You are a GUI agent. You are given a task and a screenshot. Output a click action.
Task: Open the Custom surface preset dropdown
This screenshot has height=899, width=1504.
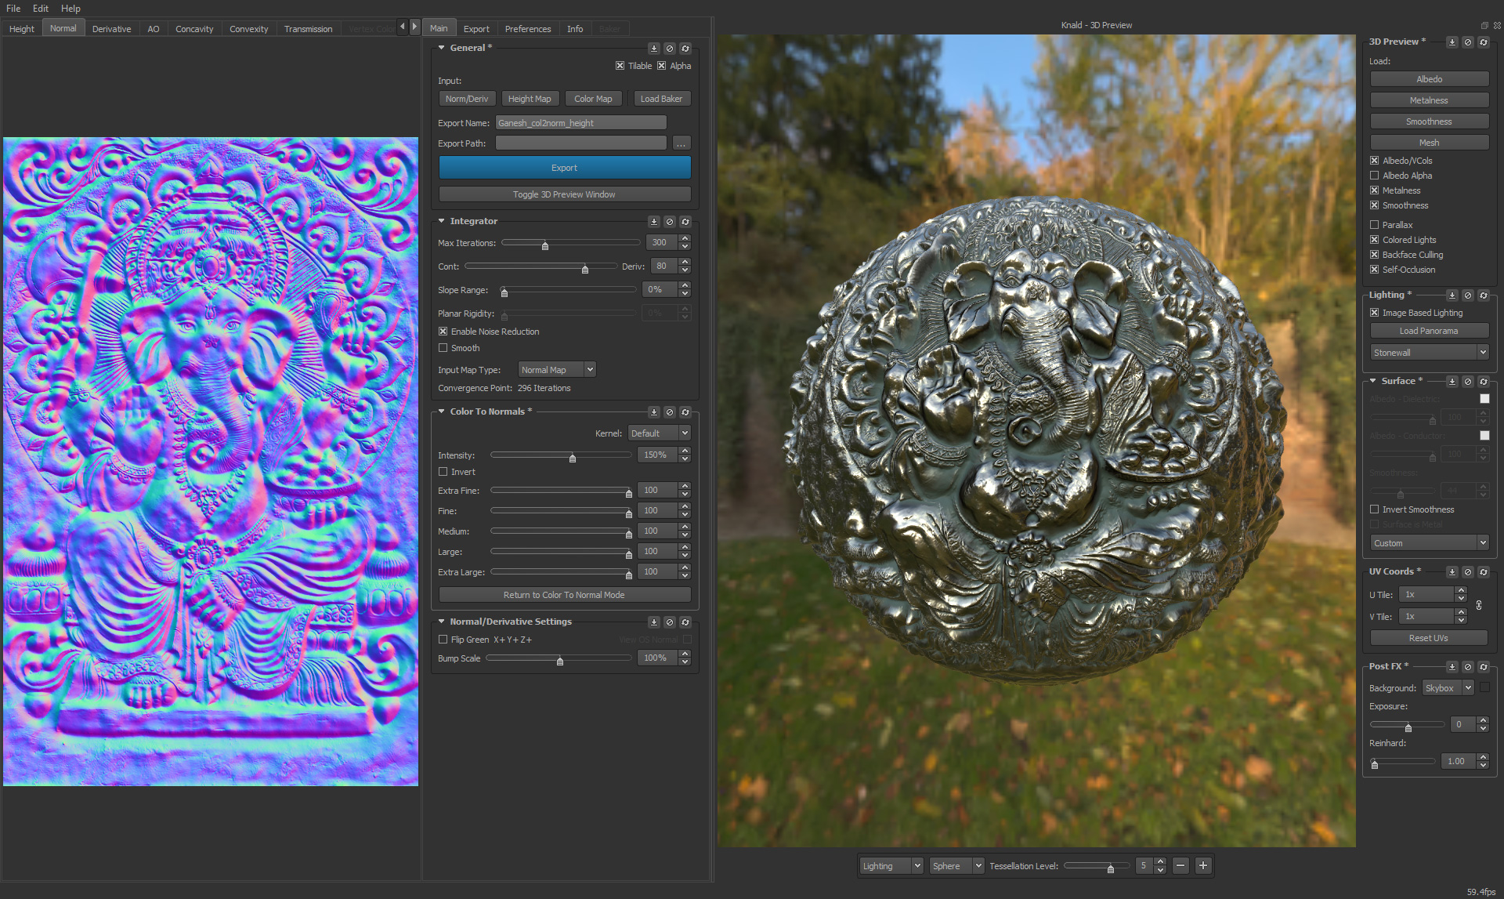point(1429,543)
